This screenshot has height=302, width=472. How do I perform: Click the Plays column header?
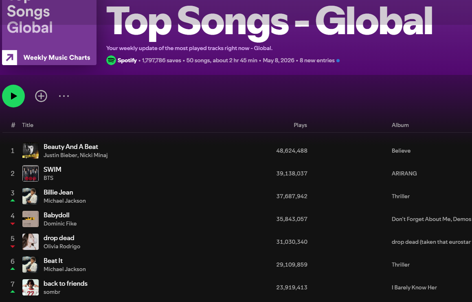(x=301, y=125)
